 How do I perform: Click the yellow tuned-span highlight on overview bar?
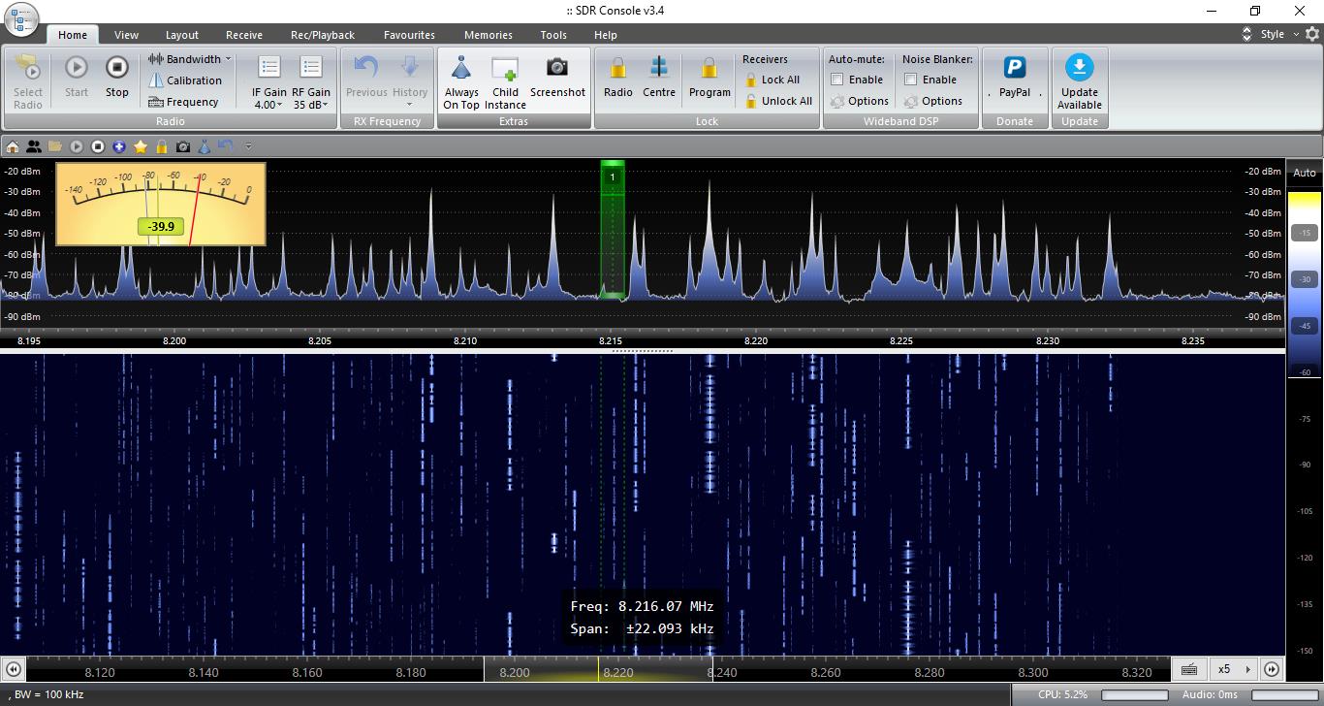pos(598,670)
